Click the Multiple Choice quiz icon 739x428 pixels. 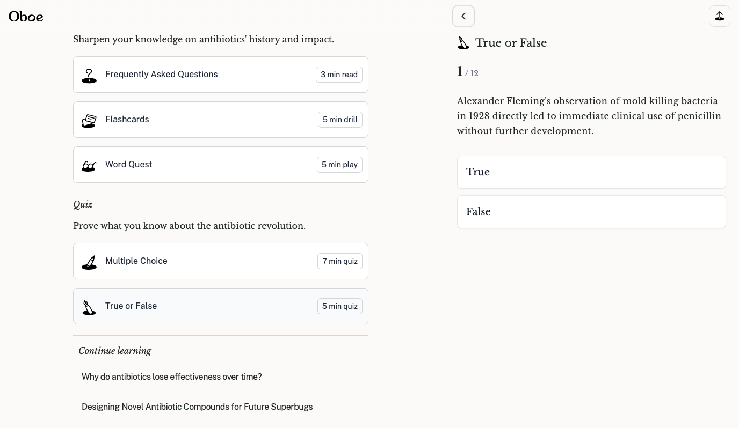point(89,262)
